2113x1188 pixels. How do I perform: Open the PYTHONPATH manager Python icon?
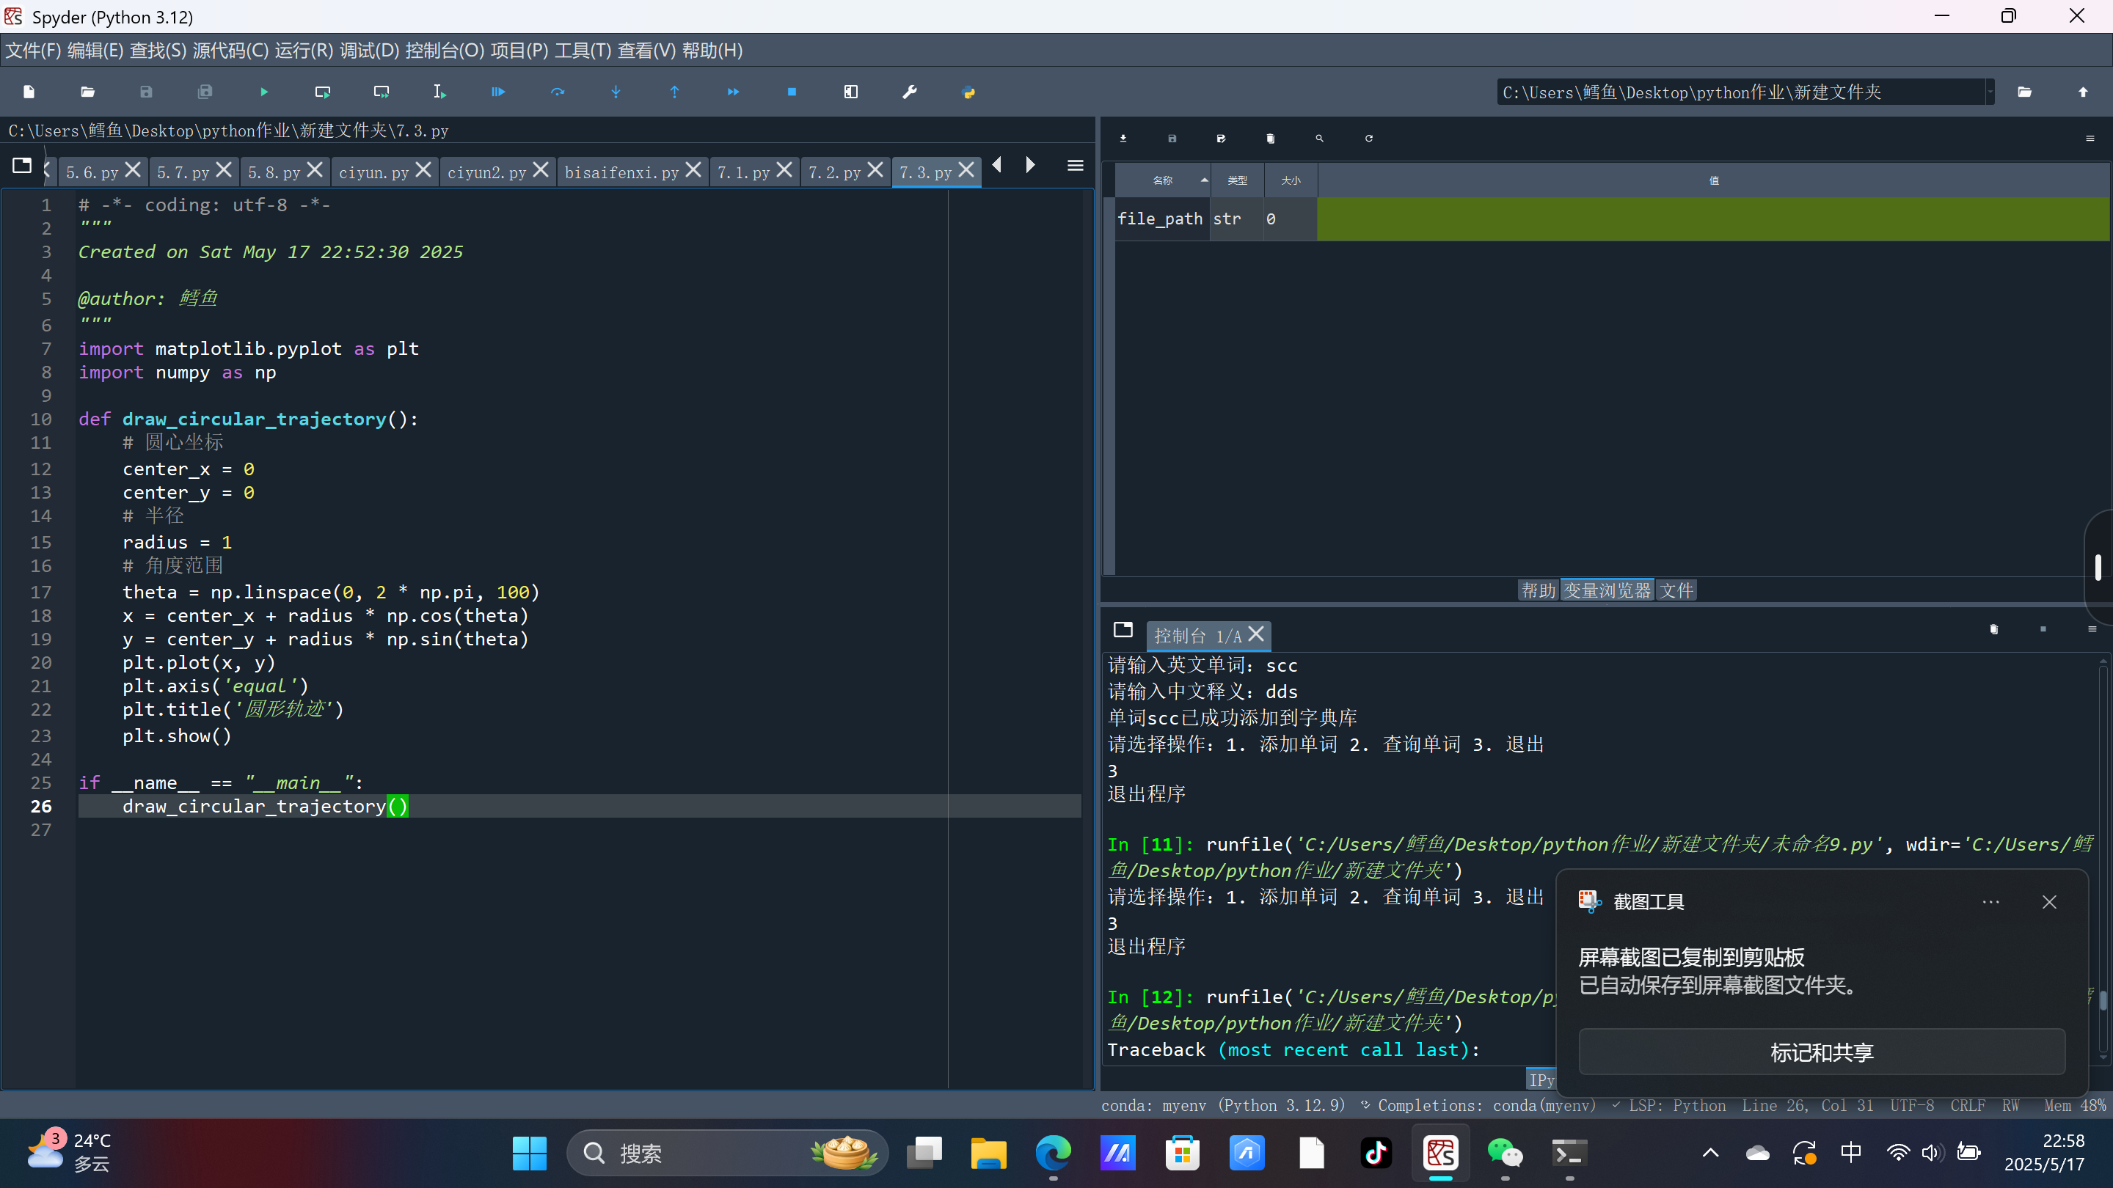(968, 92)
